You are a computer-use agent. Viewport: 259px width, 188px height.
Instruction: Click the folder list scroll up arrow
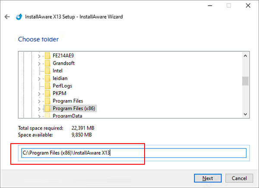coord(246,56)
